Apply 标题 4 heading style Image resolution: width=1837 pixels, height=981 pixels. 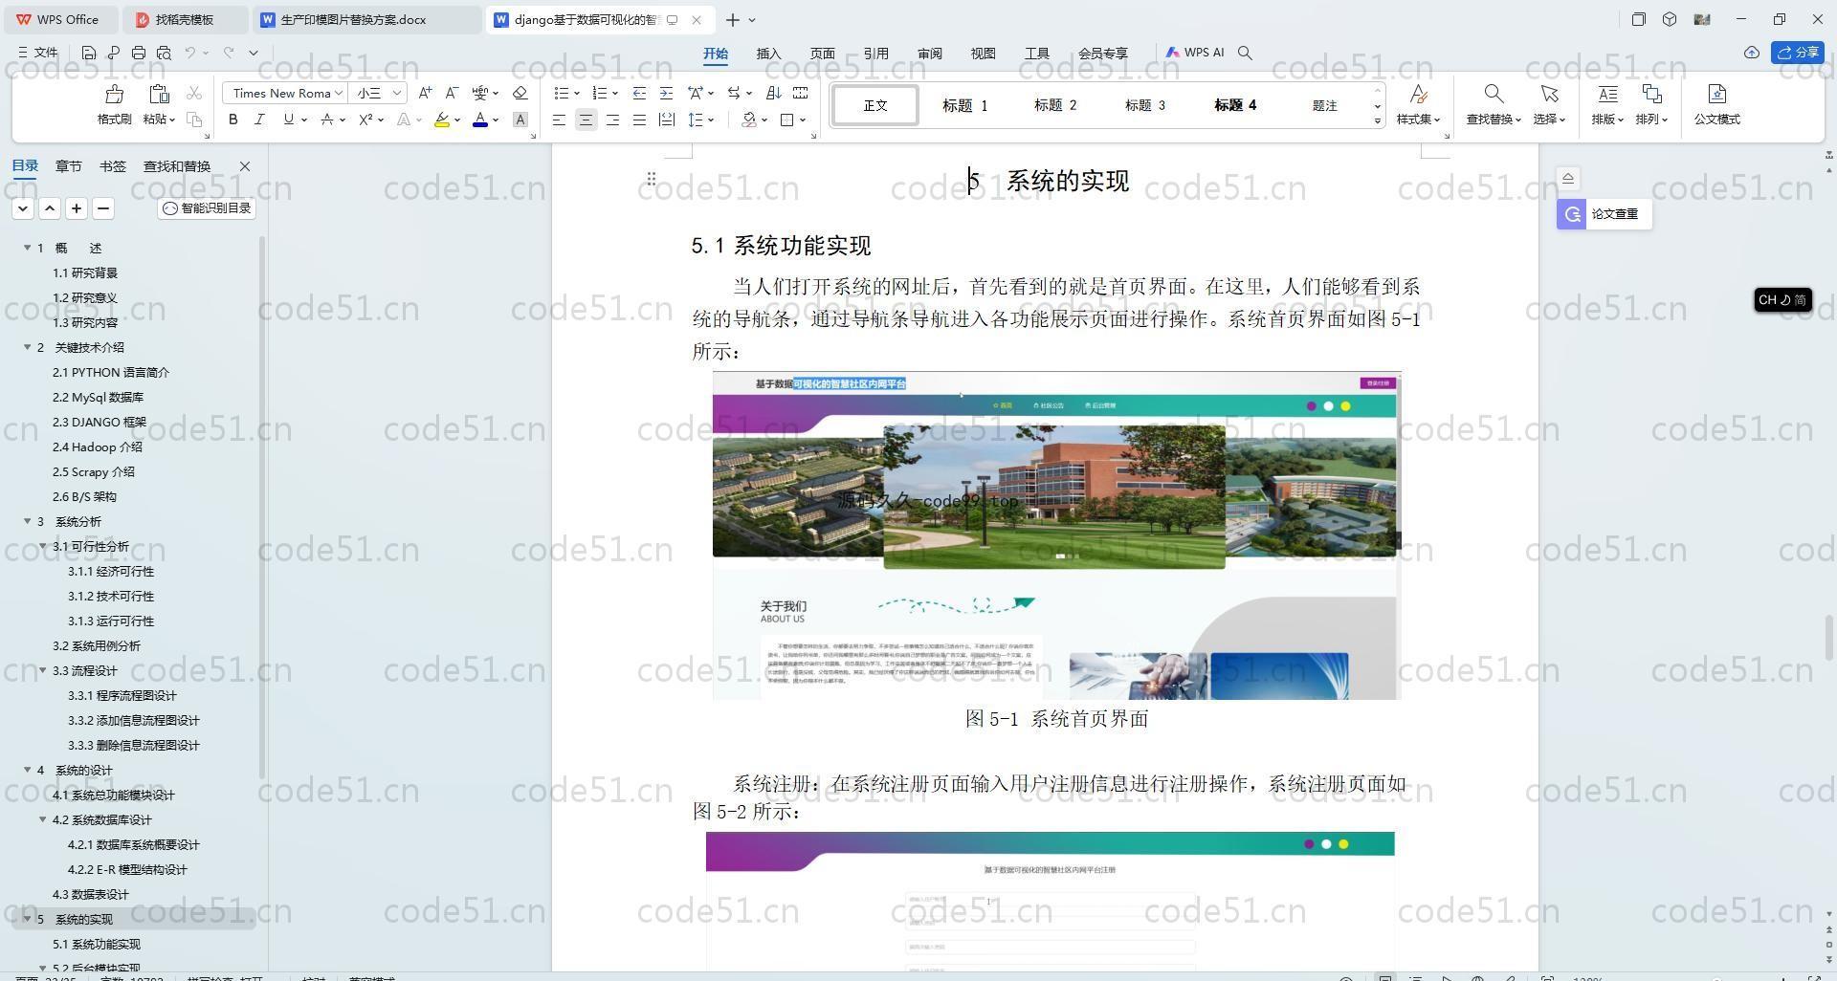tap(1234, 105)
